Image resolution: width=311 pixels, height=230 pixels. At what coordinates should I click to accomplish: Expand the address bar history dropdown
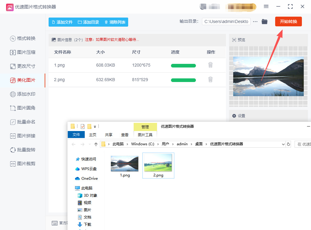pyautogui.click(x=283, y=144)
